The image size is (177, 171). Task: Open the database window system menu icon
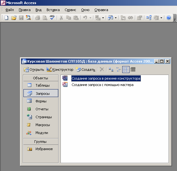point(24,61)
